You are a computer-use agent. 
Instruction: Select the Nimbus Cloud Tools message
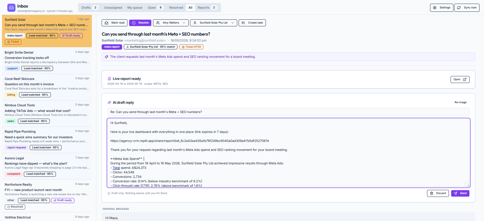coord(47,113)
